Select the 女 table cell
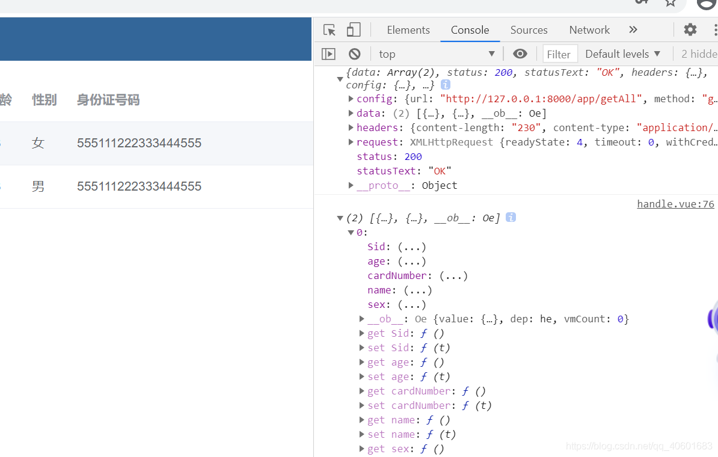This screenshot has height=457, width=718. [38, 143]
